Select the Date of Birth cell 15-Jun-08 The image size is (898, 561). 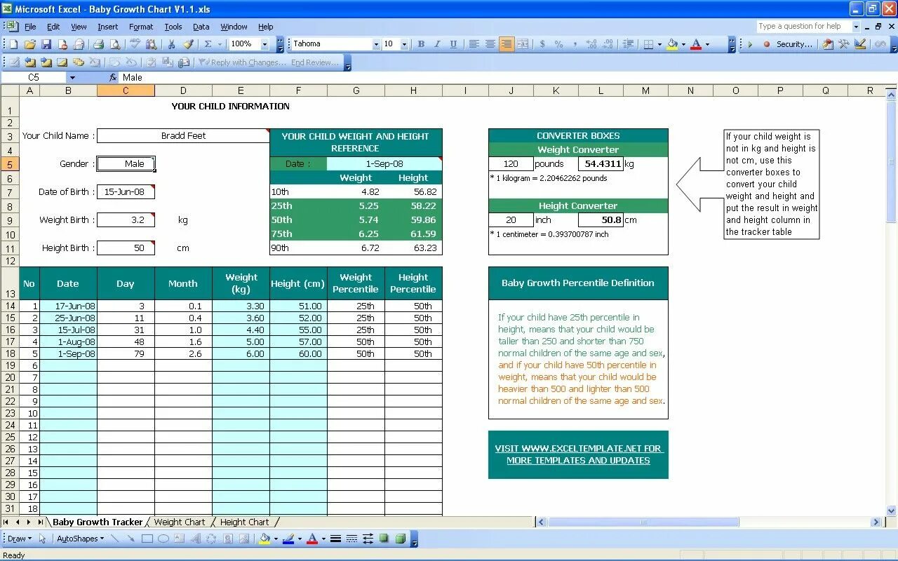pyautogui.click(x=126, y=192)
